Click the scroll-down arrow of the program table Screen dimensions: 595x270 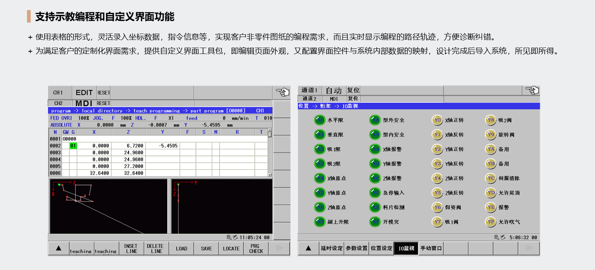click(270, 174)
